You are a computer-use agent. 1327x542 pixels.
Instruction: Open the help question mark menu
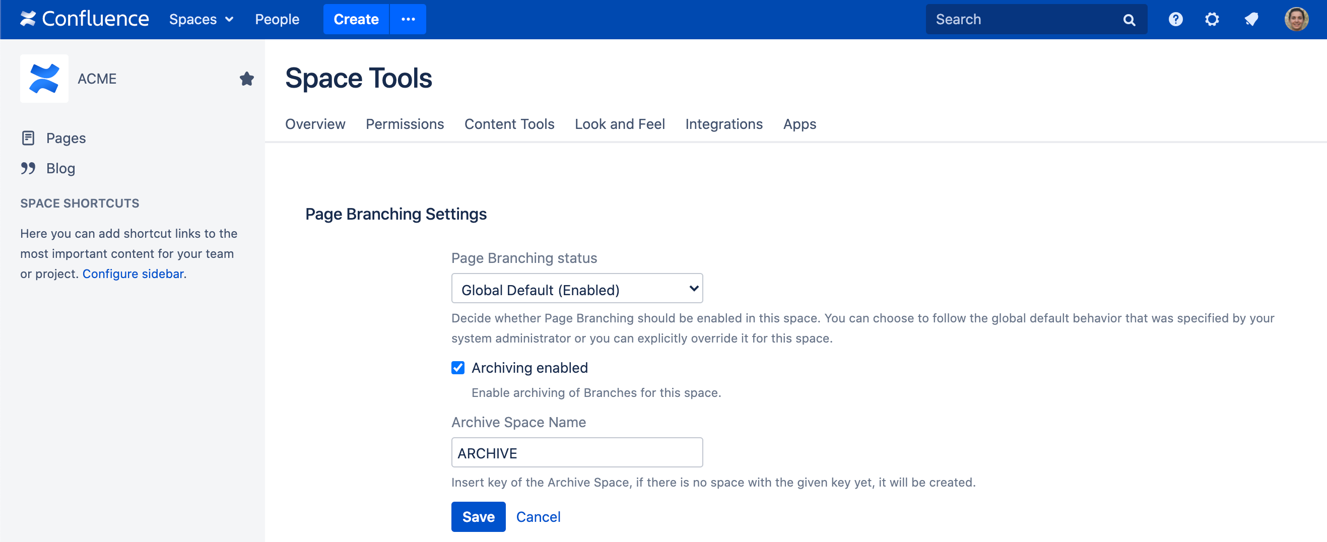tap(1175, 19)
